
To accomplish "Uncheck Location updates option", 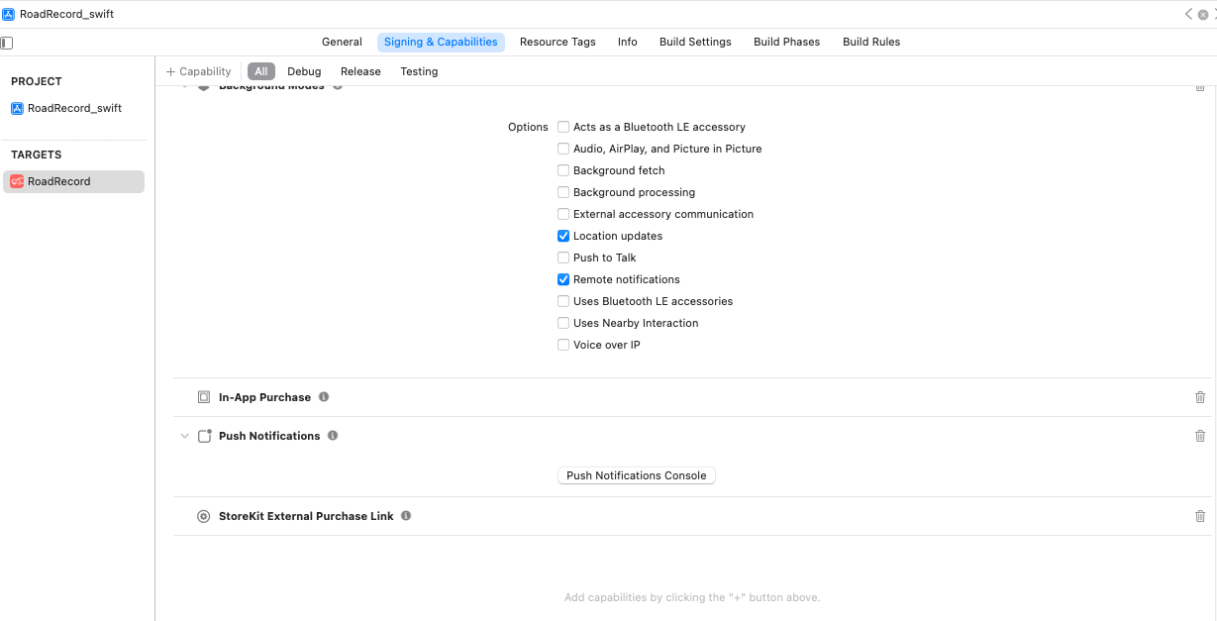I will point(563,236).
